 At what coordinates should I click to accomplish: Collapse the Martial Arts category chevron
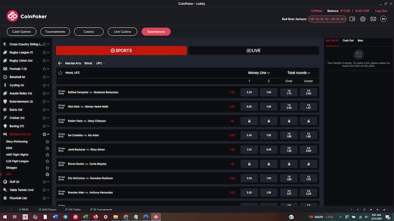(x=48, y=134)
